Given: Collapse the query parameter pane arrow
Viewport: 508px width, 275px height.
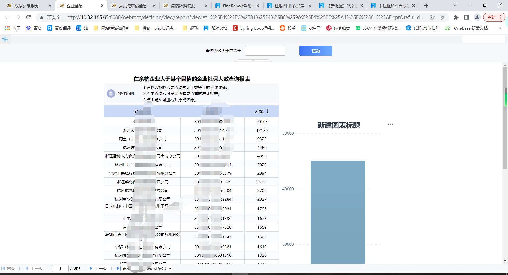Looking at the screenshot, I should point(253,61).
